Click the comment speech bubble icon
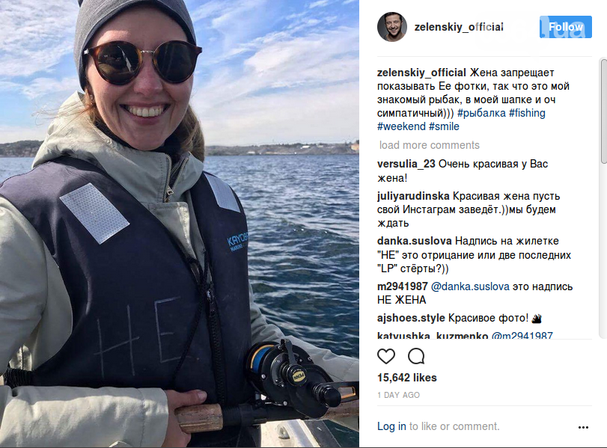This screenshot has height=448, width=607. coord(416,356)
